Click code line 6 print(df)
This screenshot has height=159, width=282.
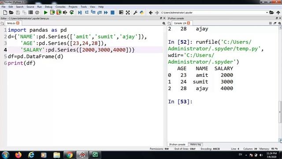point(22,63)
